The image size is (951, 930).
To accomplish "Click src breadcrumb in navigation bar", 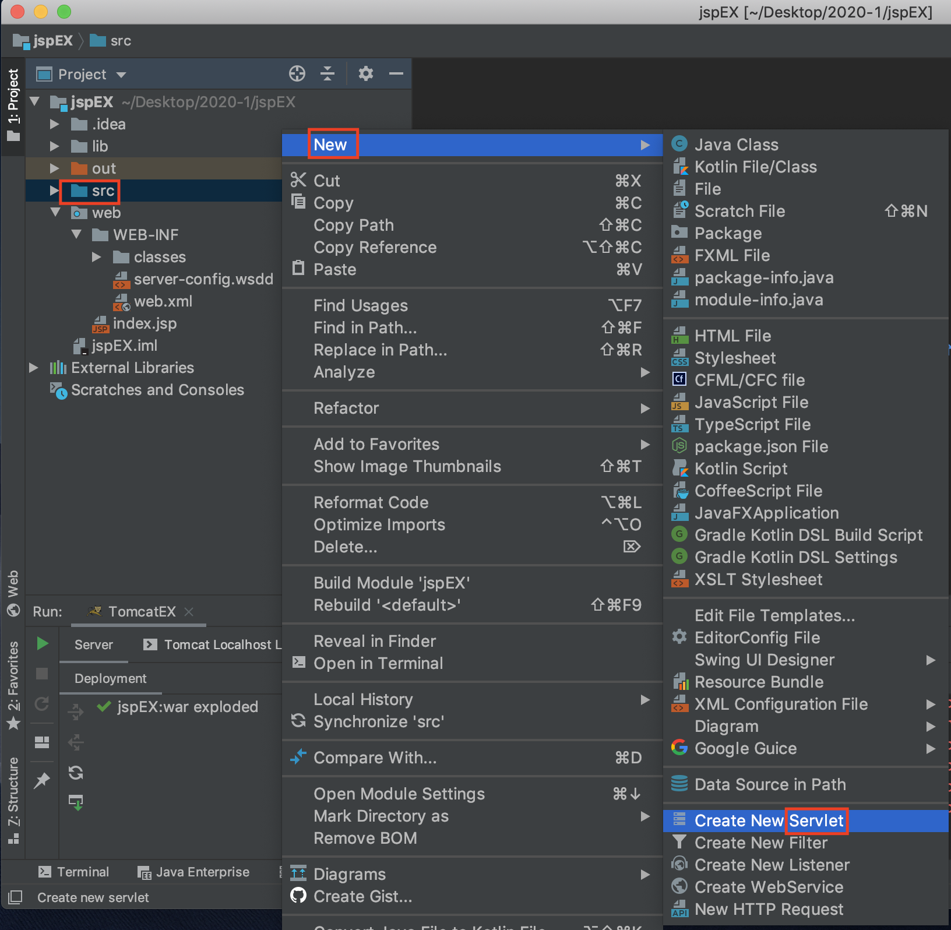I will 111,41.
